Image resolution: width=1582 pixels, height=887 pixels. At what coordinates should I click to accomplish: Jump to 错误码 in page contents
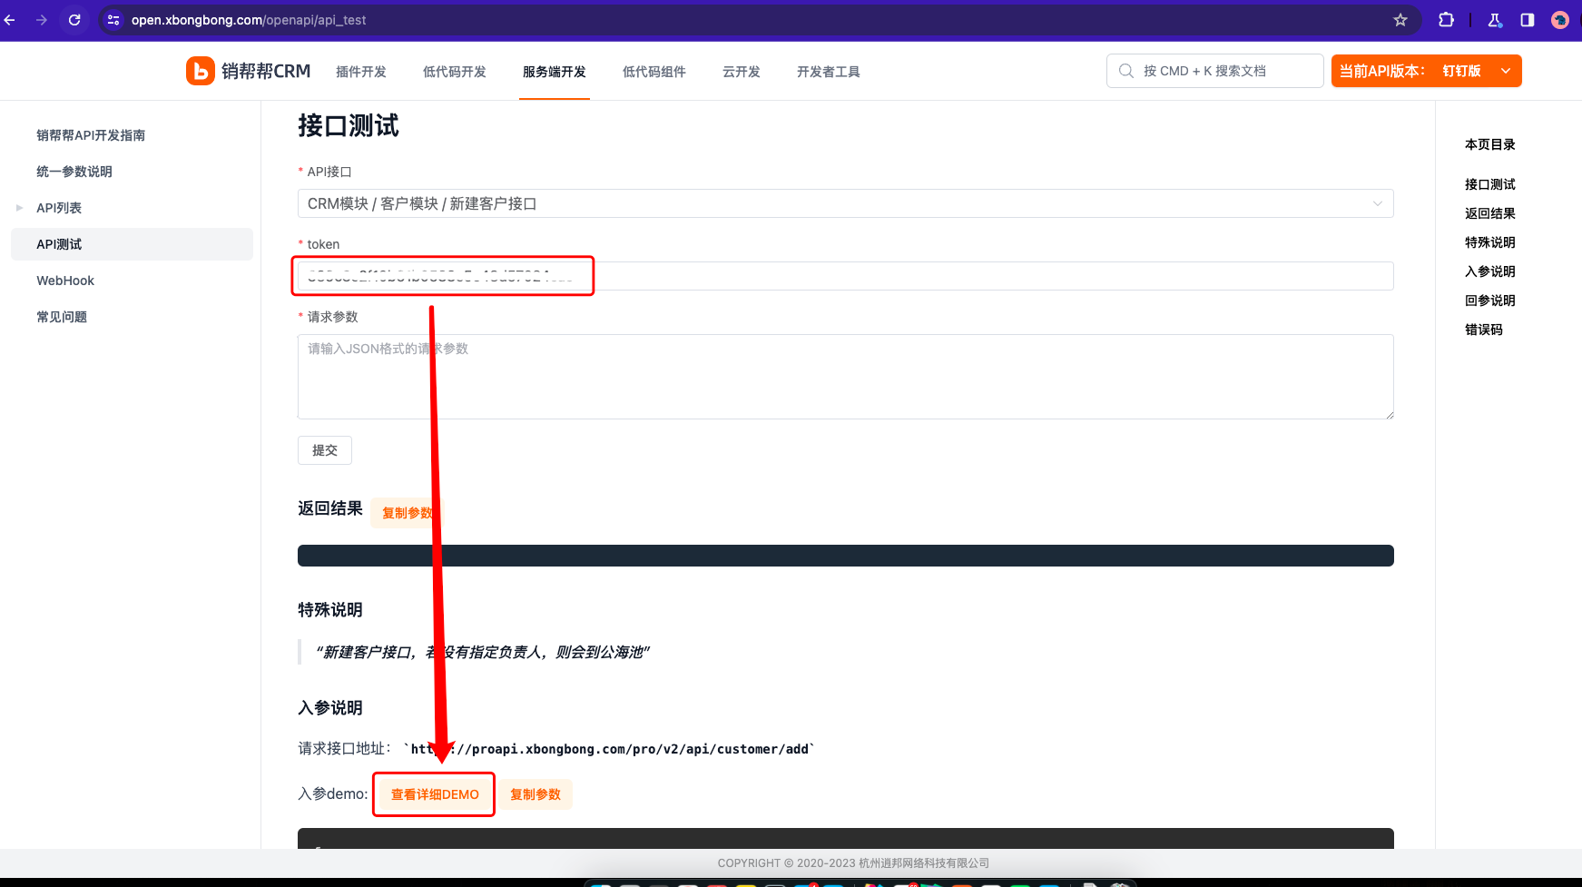[1483, 330]
